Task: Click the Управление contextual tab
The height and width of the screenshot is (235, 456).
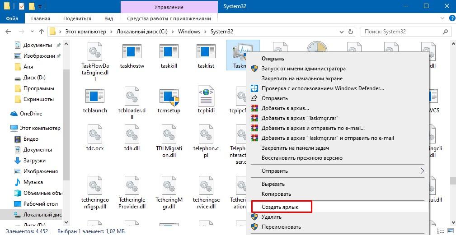Action: coord(169,7)
